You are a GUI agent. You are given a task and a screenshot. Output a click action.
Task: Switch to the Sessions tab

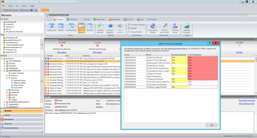[72, 19]
